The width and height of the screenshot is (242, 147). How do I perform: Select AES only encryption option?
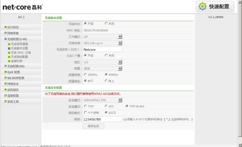coord(106,106)
